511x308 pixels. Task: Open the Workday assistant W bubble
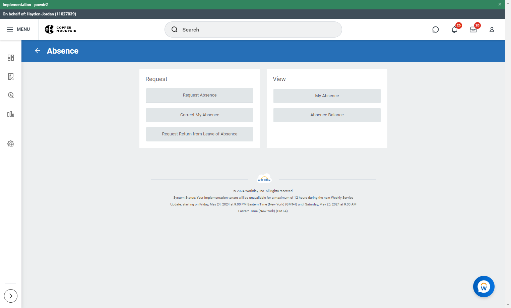pyautogui.click(x=484, y=287)
